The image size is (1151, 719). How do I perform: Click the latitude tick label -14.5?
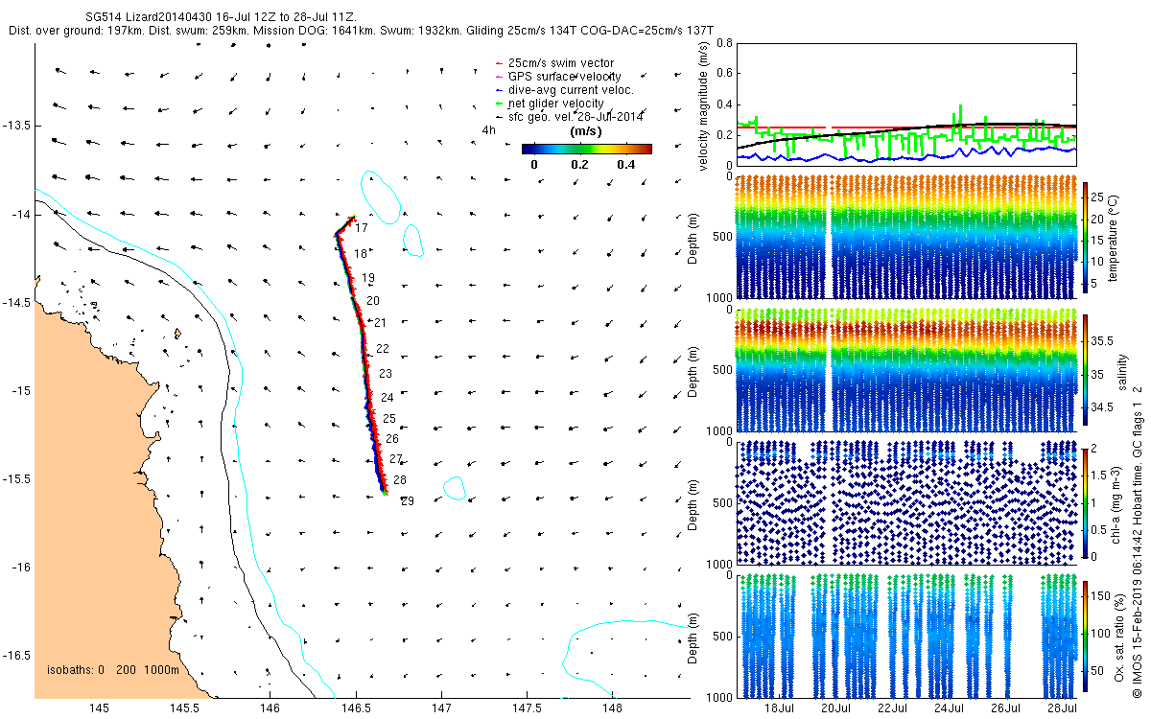pyautogui.click(x=18, y=302)
